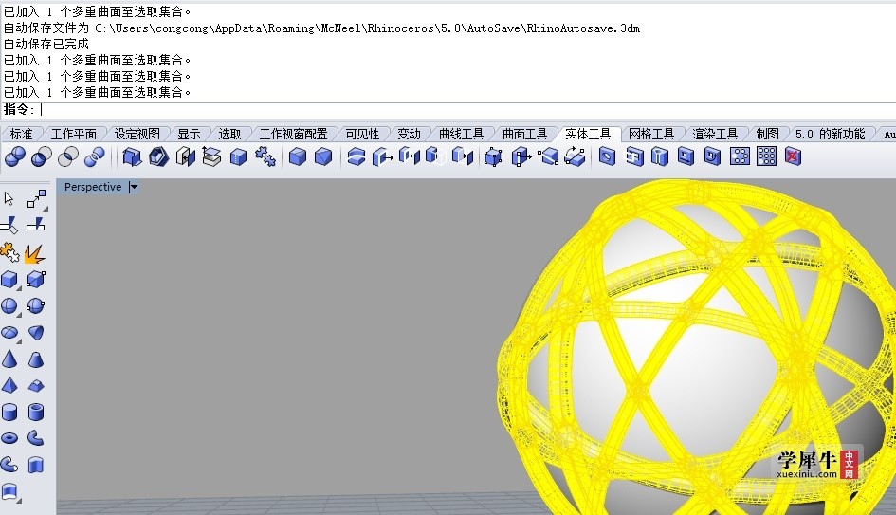Run the Boolean Split tool
The image size is (896, 515).
tap(94, 156)
